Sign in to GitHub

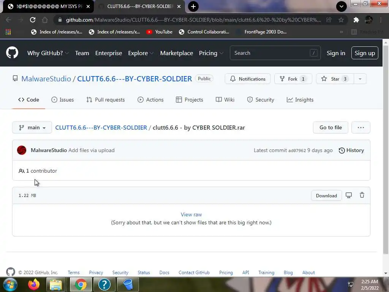[336, 53]
